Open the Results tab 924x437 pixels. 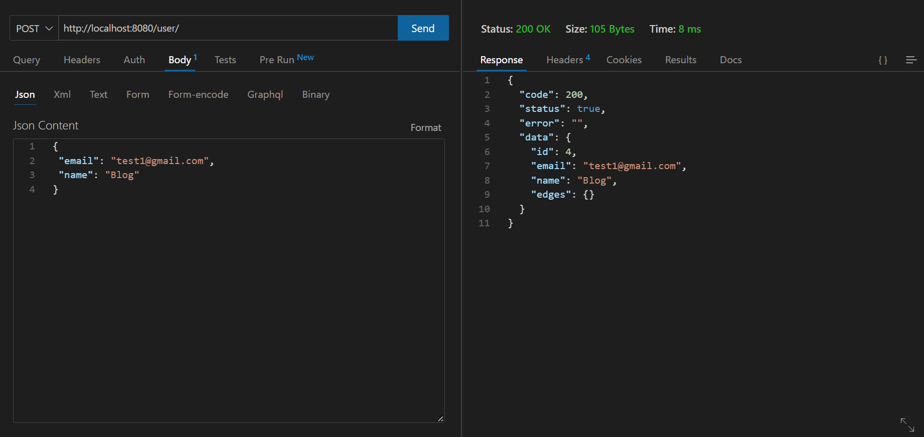pyautogui.click(x=681, y=60)
